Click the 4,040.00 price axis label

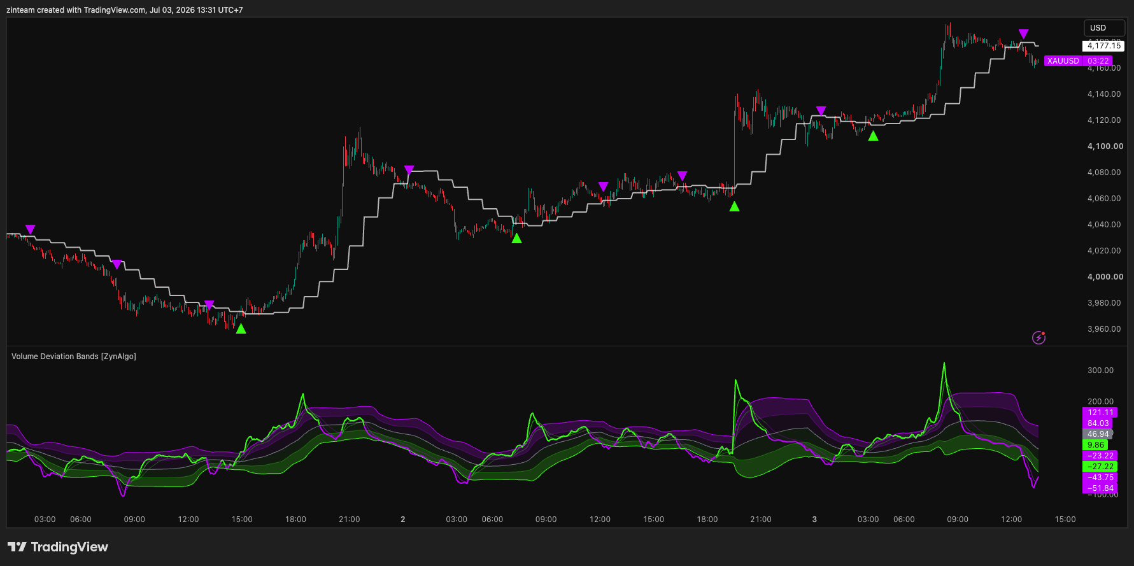tap(1104, 225)
